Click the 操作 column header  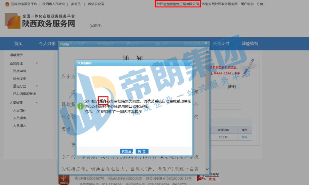tap(244, 130)
